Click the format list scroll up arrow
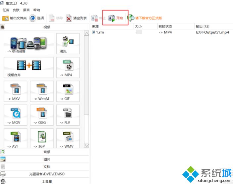 (x=86, y=33)
